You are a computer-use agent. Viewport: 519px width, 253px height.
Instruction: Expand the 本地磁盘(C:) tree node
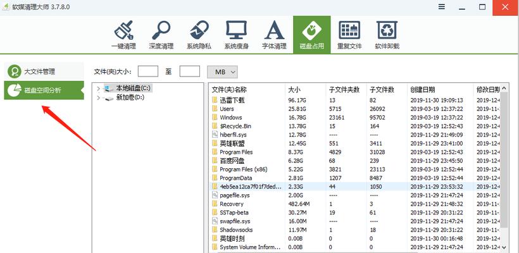pos(98,89)
